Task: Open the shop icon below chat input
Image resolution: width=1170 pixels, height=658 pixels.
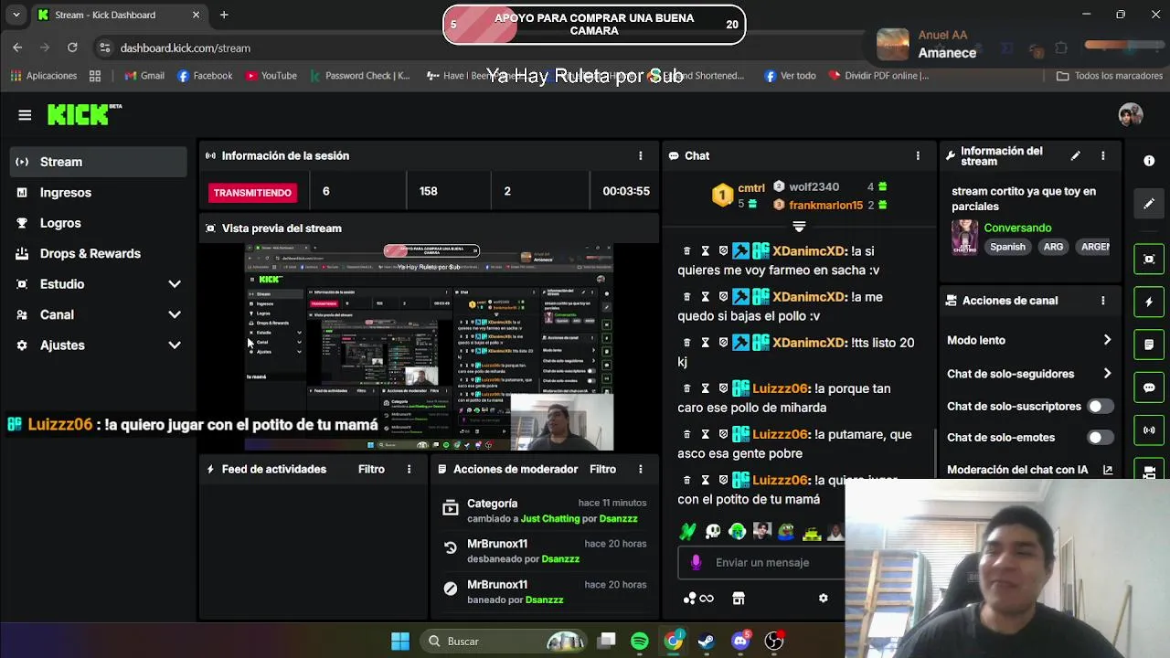Action: point(739,599)
